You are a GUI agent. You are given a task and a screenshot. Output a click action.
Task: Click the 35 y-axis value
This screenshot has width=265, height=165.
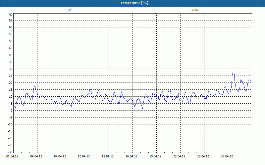tap(11, 62)
